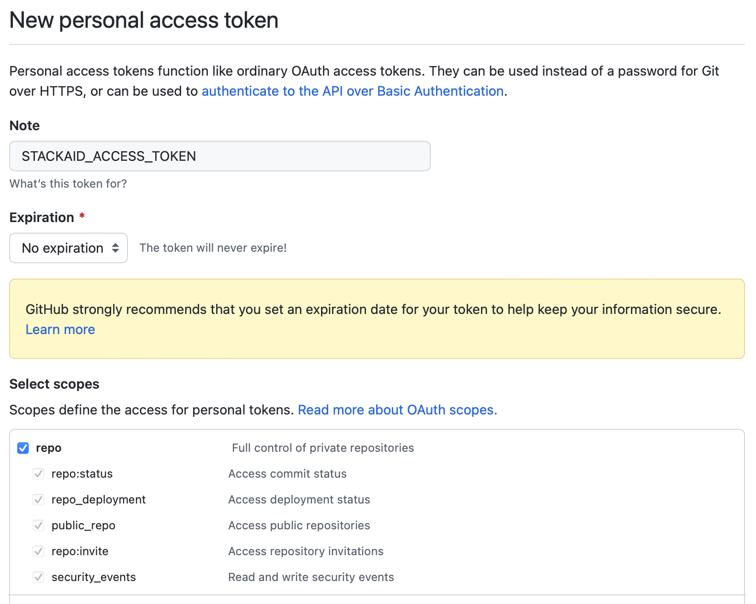The height and width of the screenshot is (604, 756).
Task: Click the 'New personal access token' heading
Action: (144, 20)
